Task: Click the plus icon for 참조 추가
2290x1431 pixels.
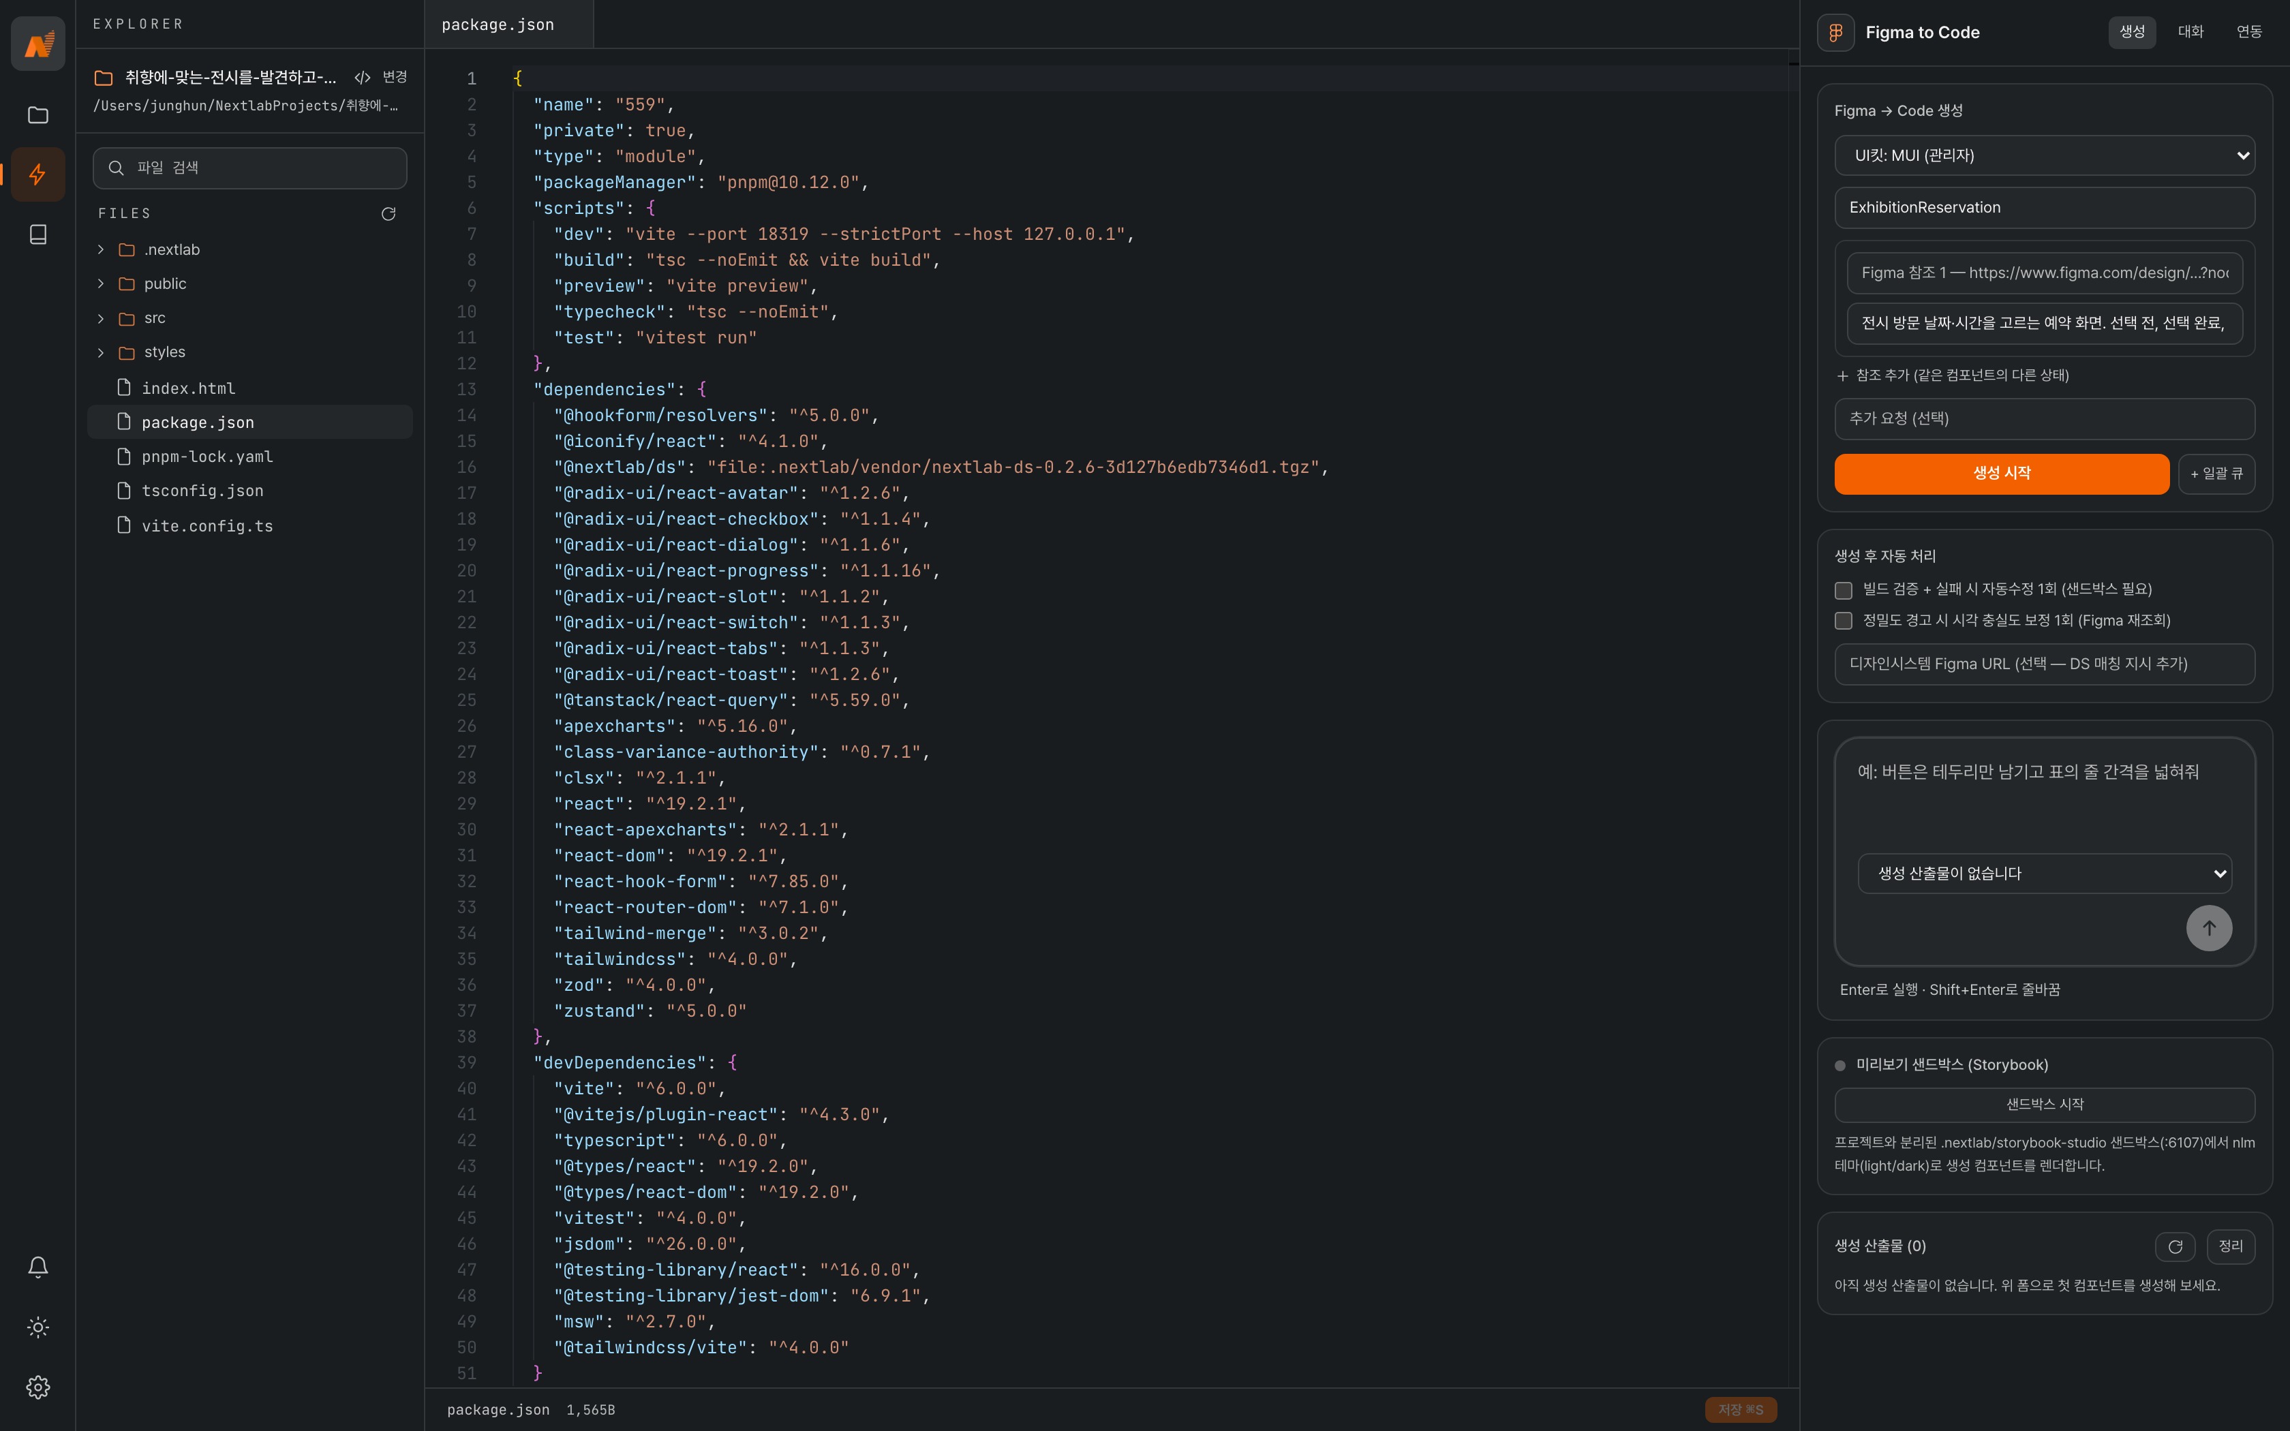Action: pyautogui.click(x=1842, y=375)
